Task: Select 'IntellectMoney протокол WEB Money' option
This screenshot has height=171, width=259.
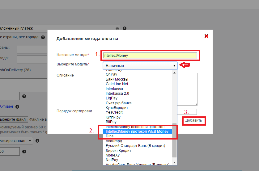Action: pos(137,131)
